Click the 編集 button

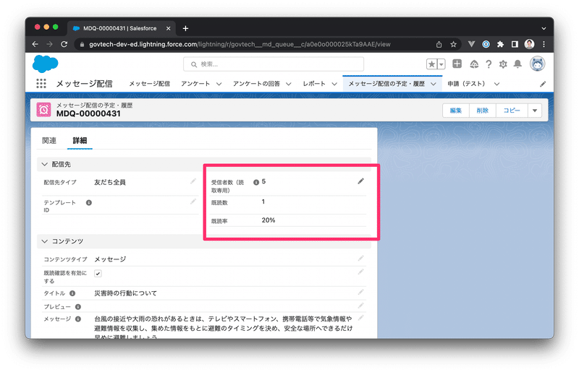(456, 111)
